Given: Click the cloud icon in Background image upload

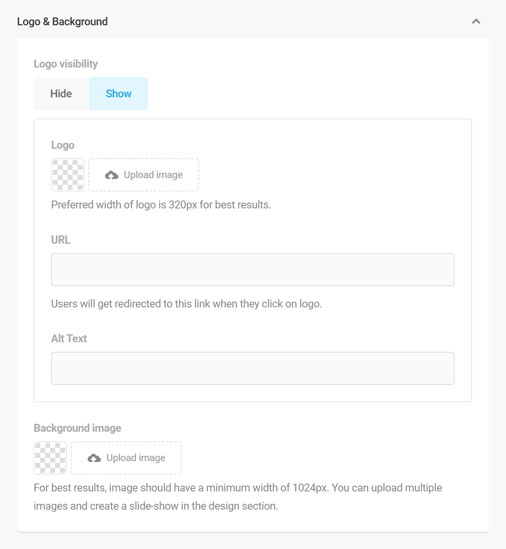Looking at the screenshot, I should 95,457.
